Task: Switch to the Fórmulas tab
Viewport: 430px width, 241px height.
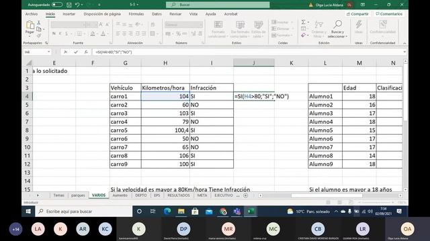Action: coord(136,14)
